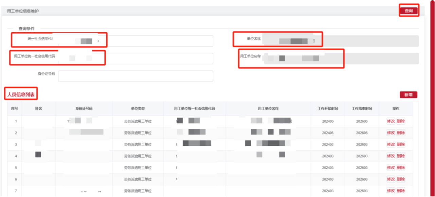Click the 工作开始时间 column header
Screen dimensions: 435x197
click(x=328, y=109)
